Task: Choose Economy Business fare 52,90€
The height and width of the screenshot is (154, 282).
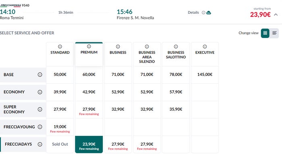Action: pyautogui.click(x=118, y=92)
